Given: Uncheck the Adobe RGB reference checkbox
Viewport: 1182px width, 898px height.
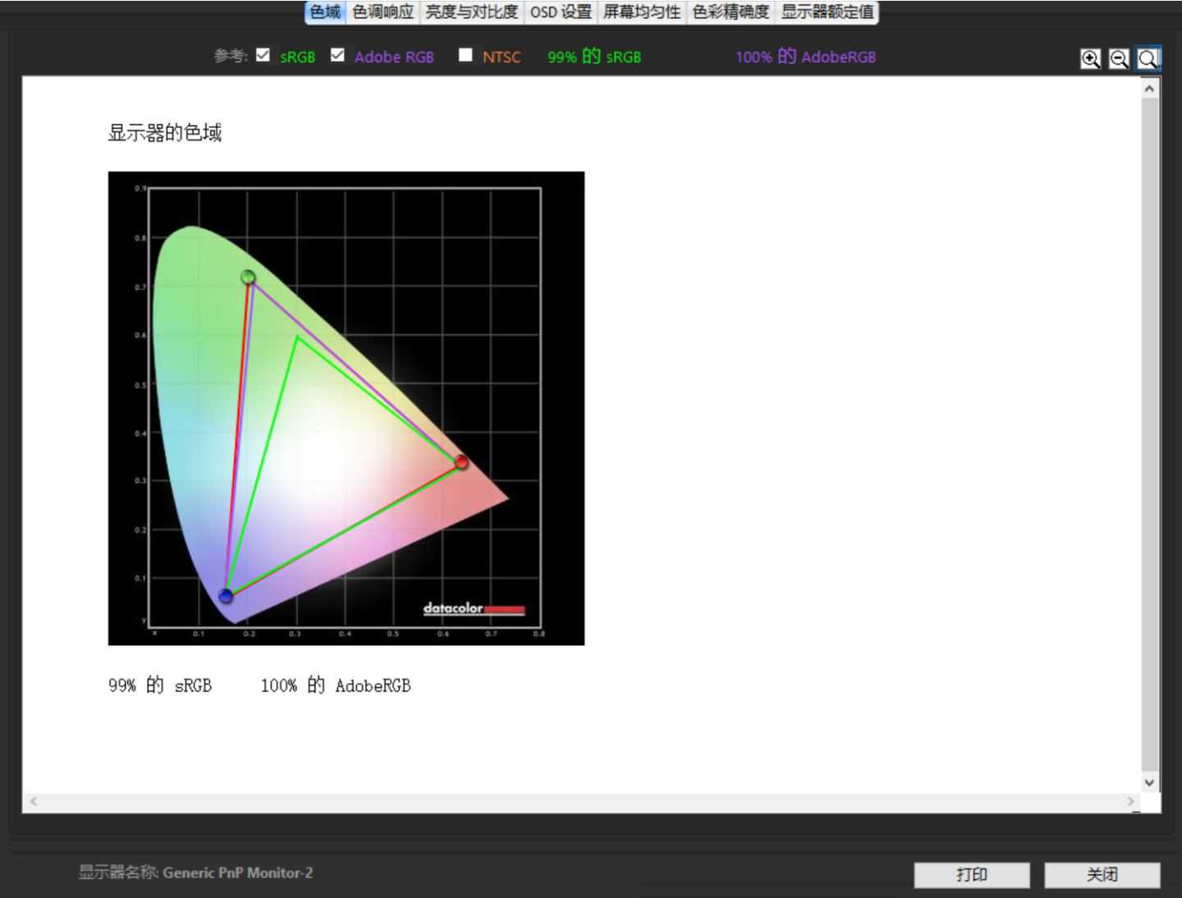Looking at the screenshot, I should pos(337,55).
